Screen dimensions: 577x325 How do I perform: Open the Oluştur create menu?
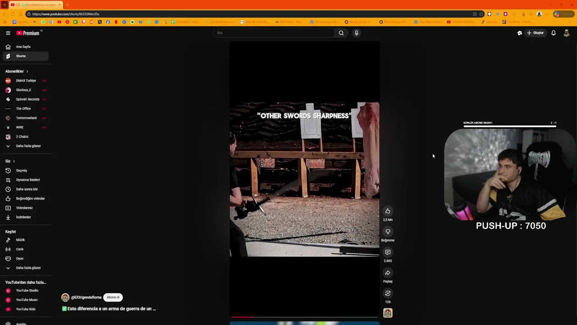click(535, 33)
